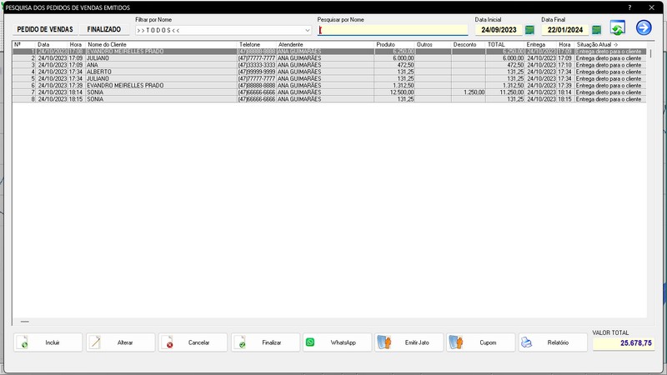Sort by the Nº column header
The height and width of the screenshot is (375, 667).
coord(23,44)
